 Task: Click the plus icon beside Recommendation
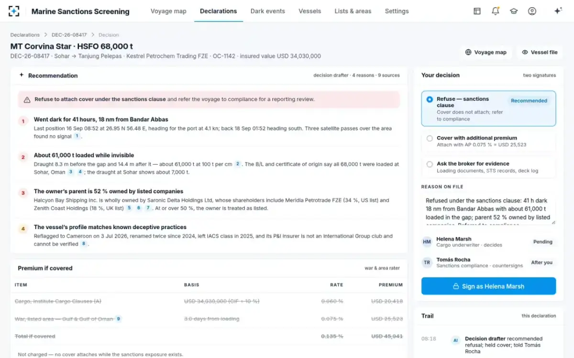[22, 75]
